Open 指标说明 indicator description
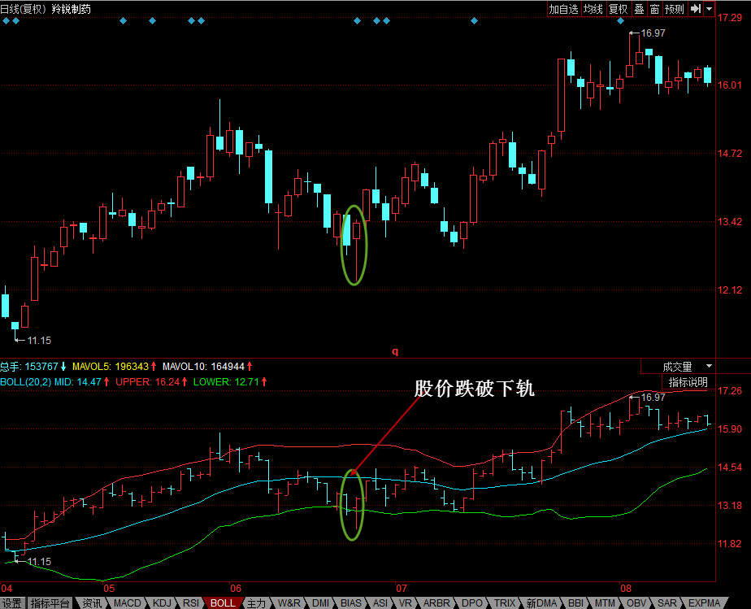Screen dimensions: 751x609 pos(688,382)
